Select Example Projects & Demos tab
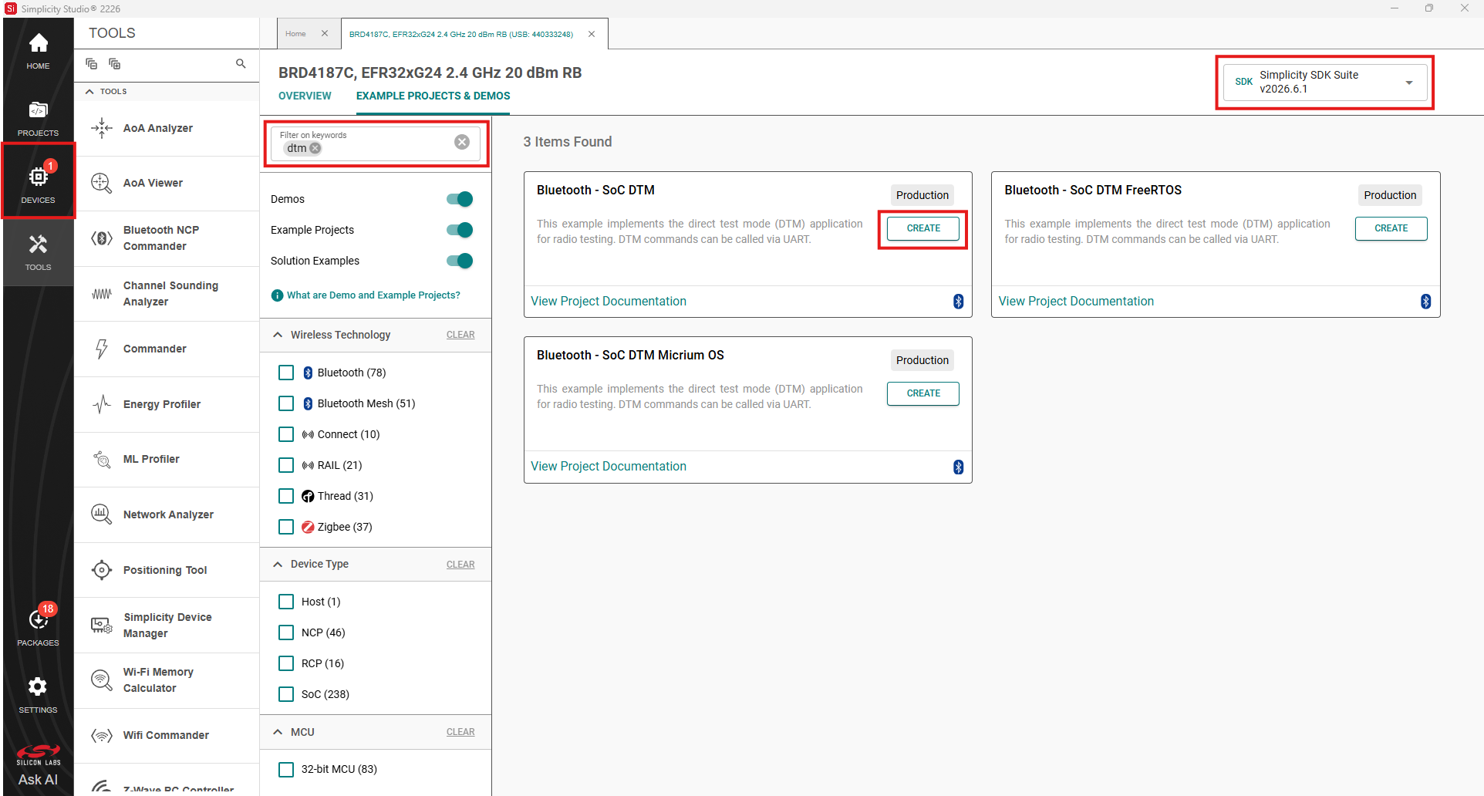 tap(433, 96)
